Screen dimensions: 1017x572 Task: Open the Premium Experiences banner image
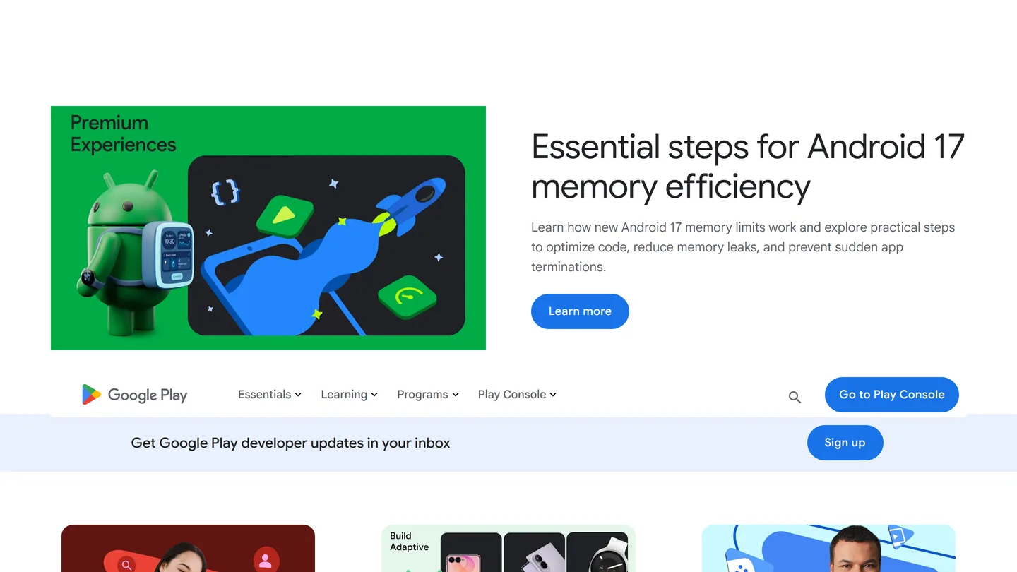pyautogui.click(x=268, y=228)
